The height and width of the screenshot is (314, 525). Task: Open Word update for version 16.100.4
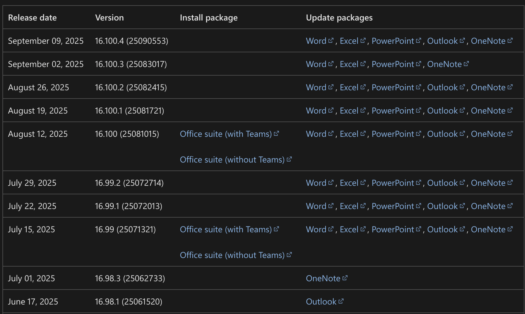tap(316, 41)
